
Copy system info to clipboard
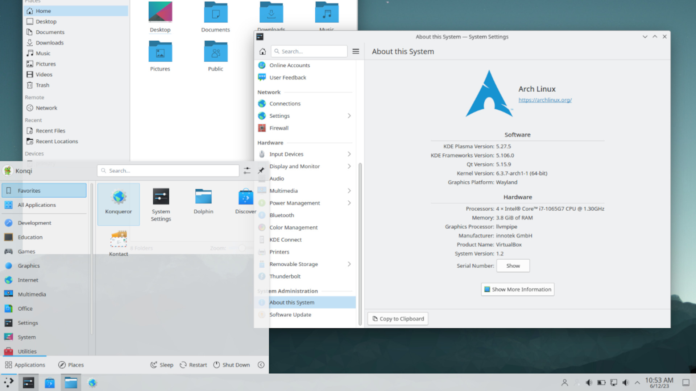pyautogui.click(x=398, y=319)
